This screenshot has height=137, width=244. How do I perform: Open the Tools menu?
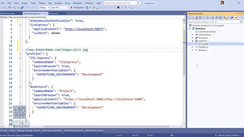pos(67,3)
